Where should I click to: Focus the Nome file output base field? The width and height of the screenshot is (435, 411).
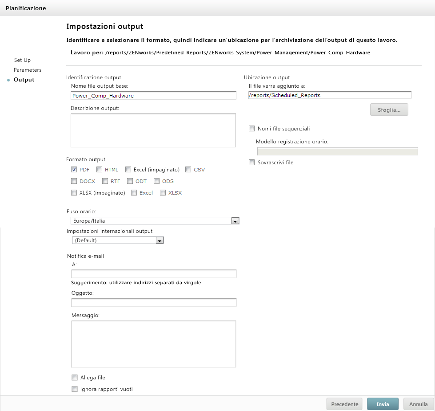point(153,95)
